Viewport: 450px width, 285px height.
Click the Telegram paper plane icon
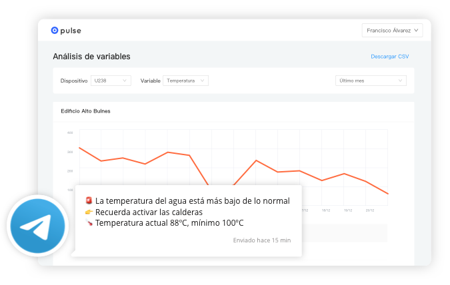(x=37, y=226)
